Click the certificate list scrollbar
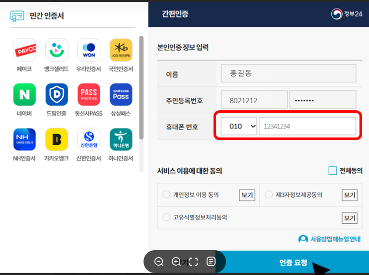The height and width of the screenshot is (275, 369). coord(141,87)
